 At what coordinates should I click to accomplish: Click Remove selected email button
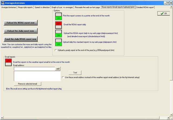point(29,84)
